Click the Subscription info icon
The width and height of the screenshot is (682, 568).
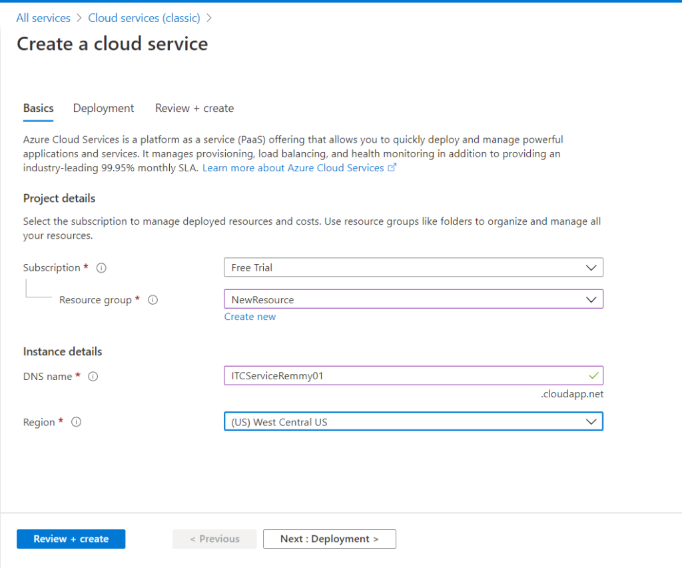101,268
